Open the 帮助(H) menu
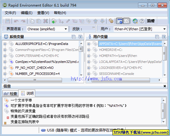The width and height of the screenshot is (170, 136). (x=60, y=13)
